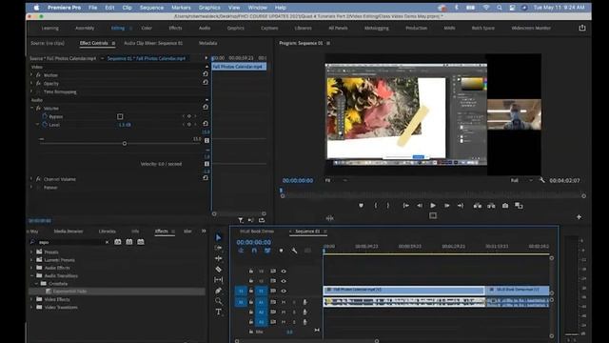Reset Motion effect parameters

pos(206,73)
